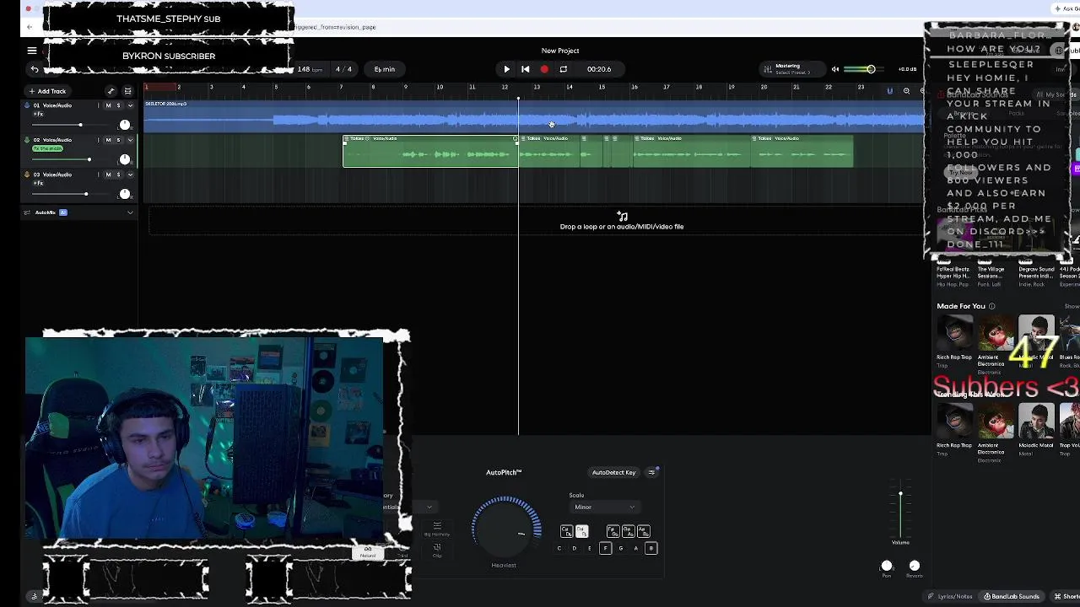
Task: Add Fx to track 01
Action: coord(38,113)
